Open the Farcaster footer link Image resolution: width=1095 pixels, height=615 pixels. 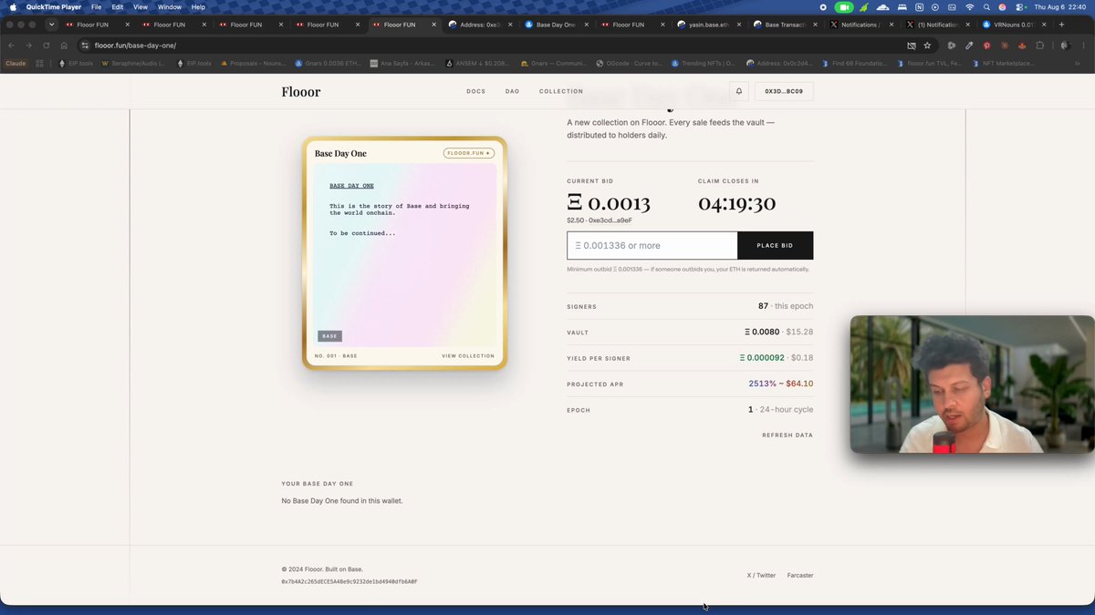point(800,576)
